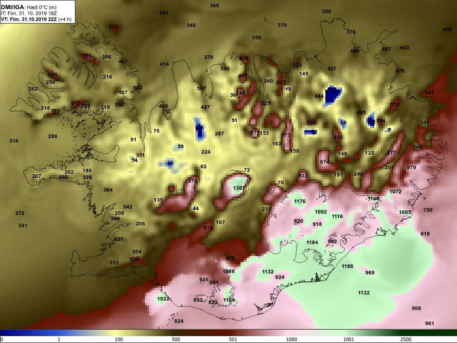This screenshot has width=457, height=343.
Task: Click the map value '1072'
Action: click(x=395, y=192)
